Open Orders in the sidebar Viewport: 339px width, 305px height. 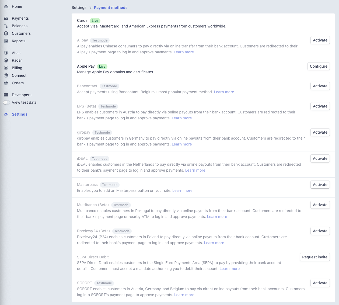point(18,83)
